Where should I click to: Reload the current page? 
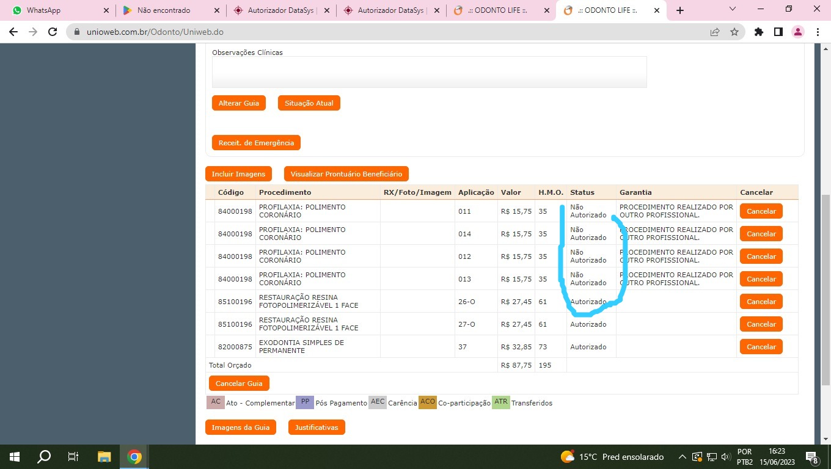tap(53, 32)
